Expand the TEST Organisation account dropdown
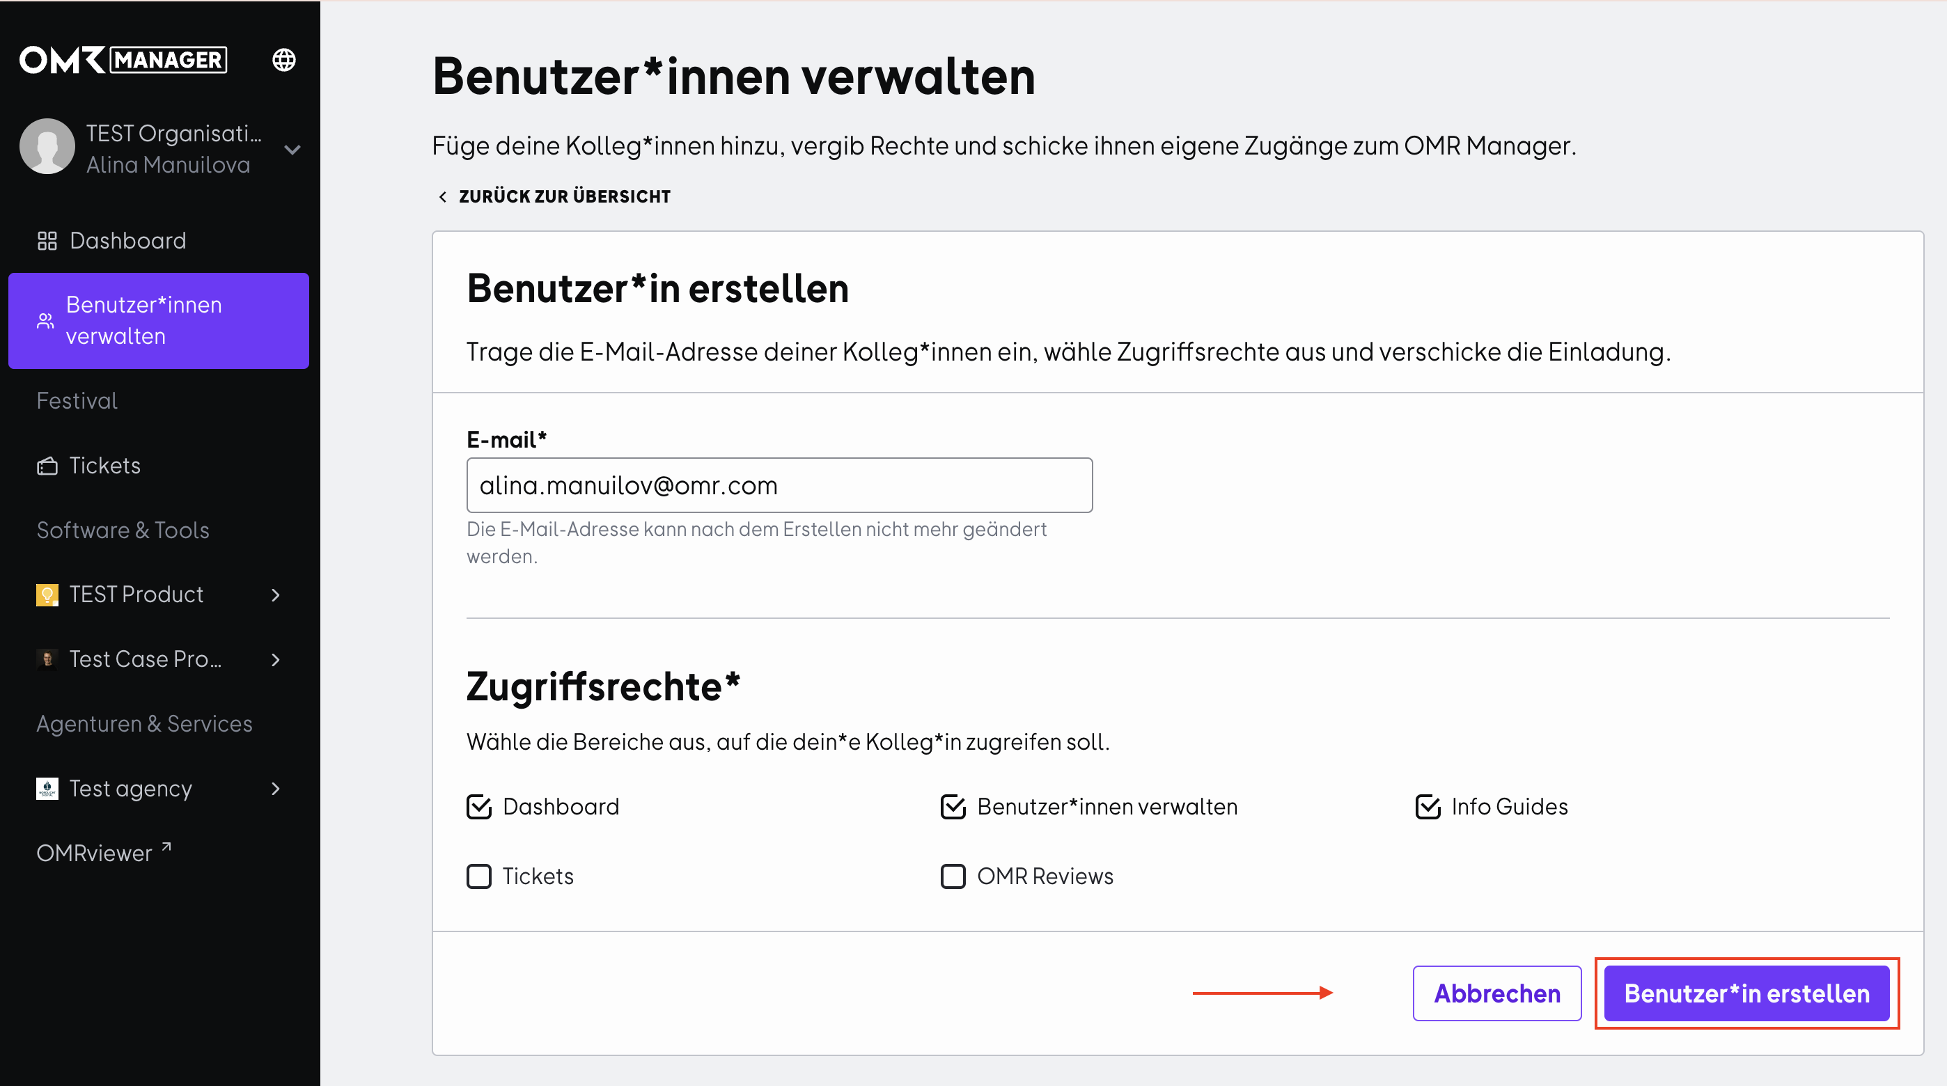Viewport: 1947px width, 1086px height. [x=292, y=150]
